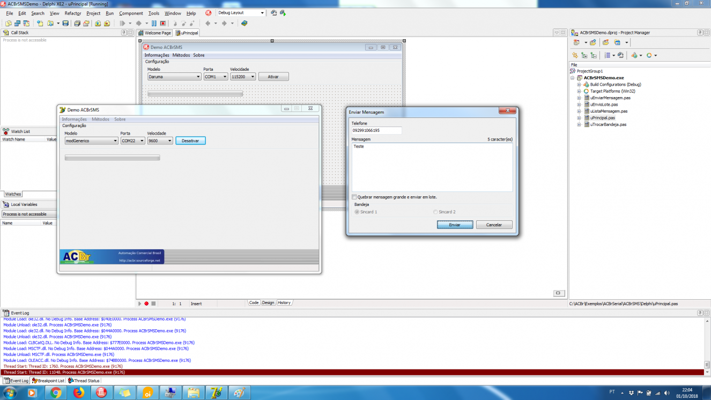Open Métodos menu in running Demo ACBrSMS
Image resolution: width=711 pixels, height=400 pixels.
100,119
